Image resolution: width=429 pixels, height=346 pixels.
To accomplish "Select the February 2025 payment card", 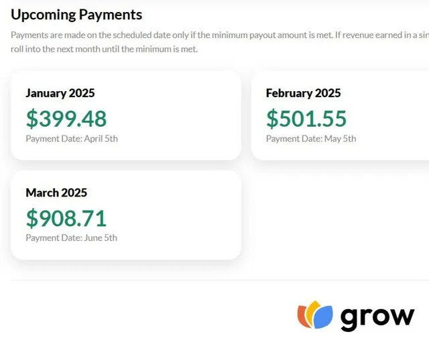I will click(340, 115).
